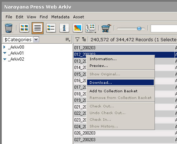Switch to thumbnail grid view
The height and width of the screenshot is (144, 177).
point(24,28)
